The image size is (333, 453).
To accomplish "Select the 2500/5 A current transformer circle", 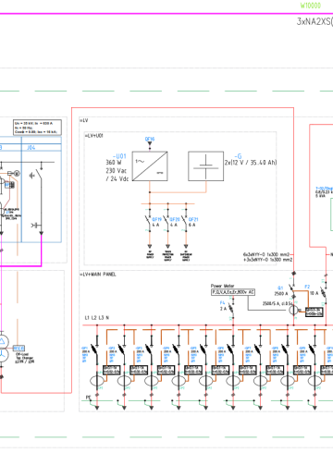I will click(x=293, y=310).
